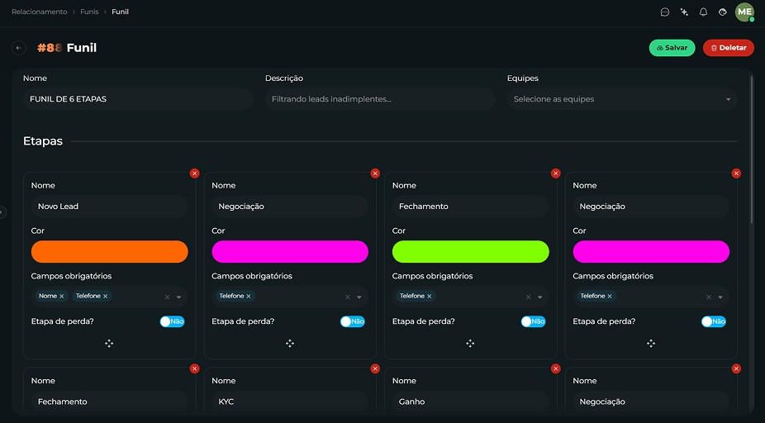Delete the funnel with Deletar

tap(729, 48)
